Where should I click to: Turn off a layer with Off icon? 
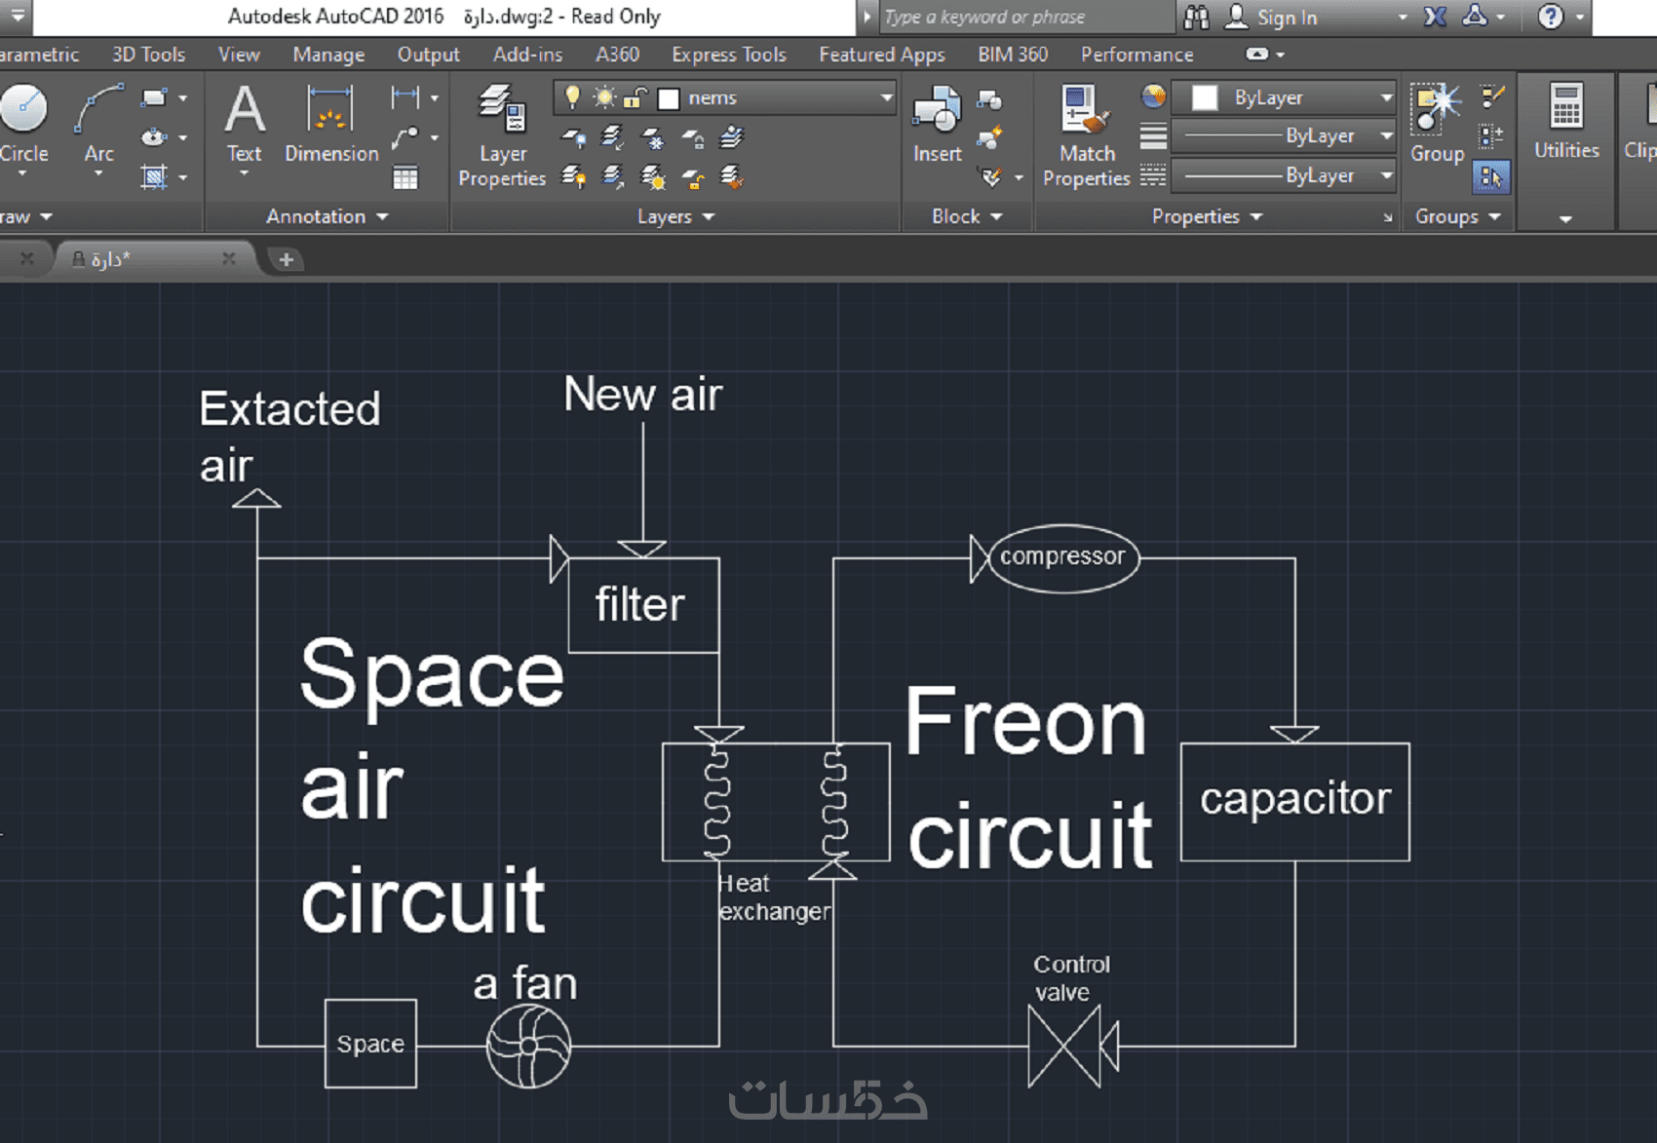tap(574, 138)
